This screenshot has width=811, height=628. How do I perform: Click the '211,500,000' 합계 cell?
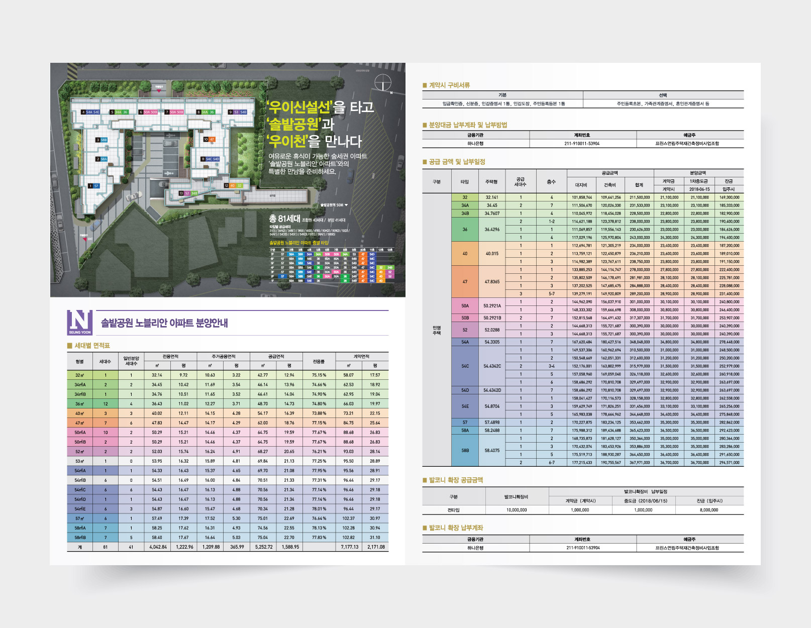pos(640,197)
